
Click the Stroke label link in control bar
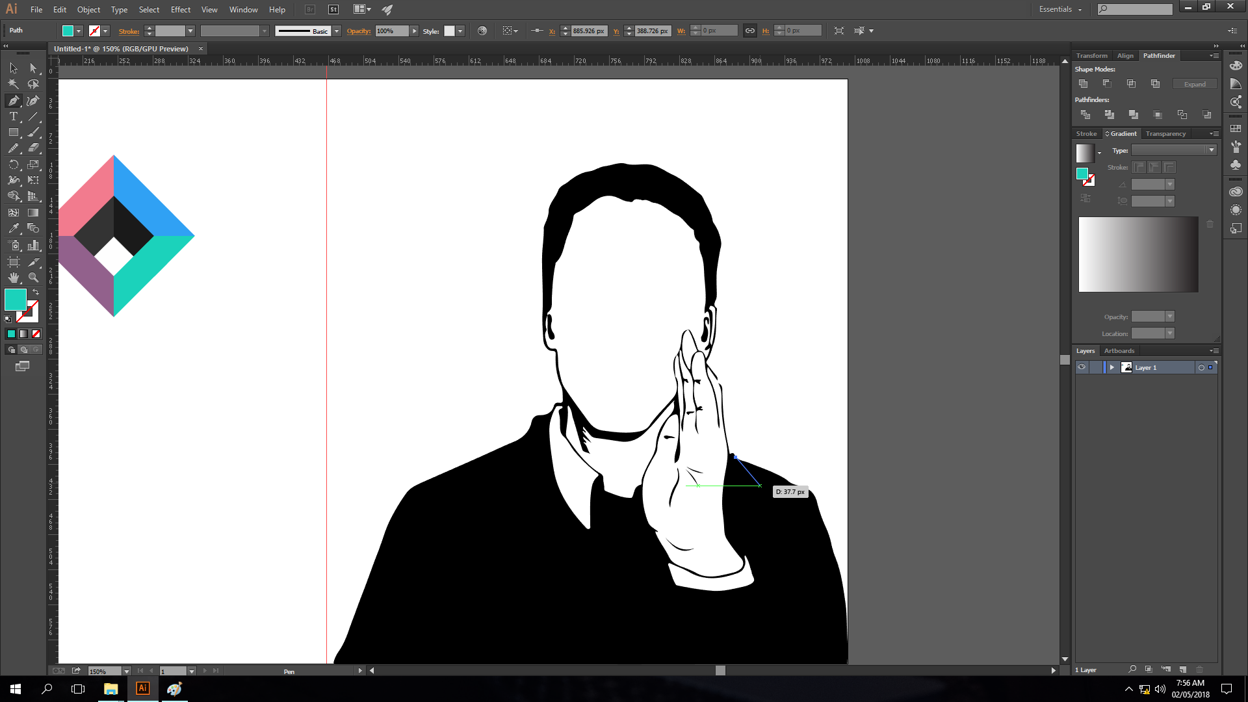point(129,31)
